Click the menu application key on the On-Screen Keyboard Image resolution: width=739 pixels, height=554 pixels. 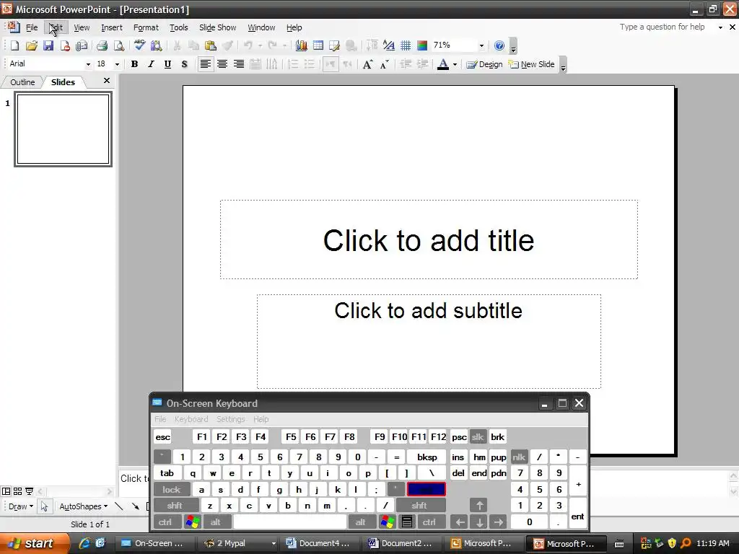coord(407,522)
